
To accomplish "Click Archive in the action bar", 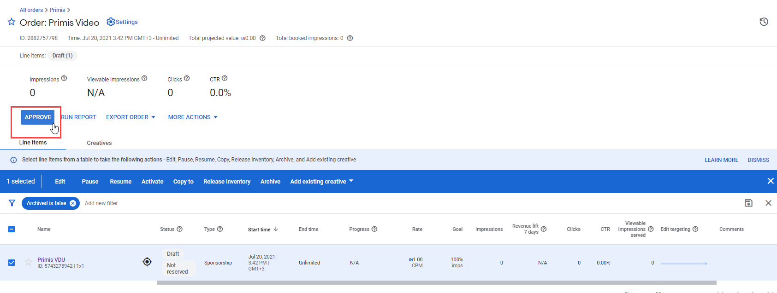I will [270, 182].
